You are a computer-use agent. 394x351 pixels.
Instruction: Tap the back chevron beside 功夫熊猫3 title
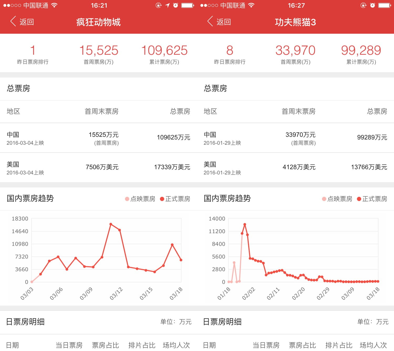tap(210, 21)
